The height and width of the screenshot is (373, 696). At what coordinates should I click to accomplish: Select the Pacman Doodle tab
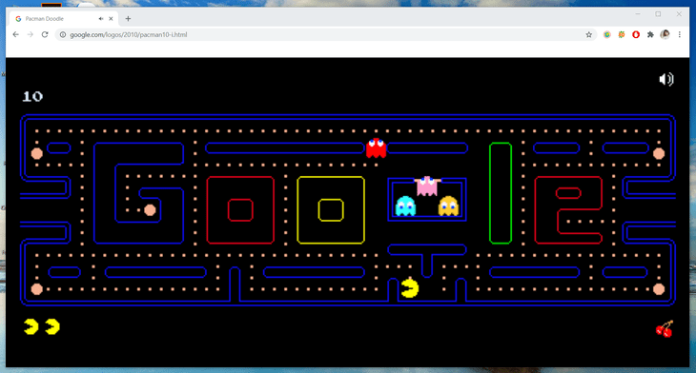(x=64, y=19)
